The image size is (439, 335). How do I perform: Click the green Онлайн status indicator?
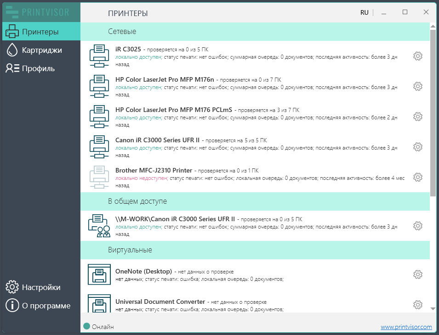[x=87, y=326]
